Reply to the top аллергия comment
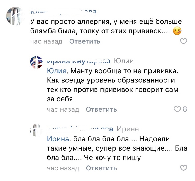Image resolution: width=195 pixels, height=181 pixels. click(85, 42)
